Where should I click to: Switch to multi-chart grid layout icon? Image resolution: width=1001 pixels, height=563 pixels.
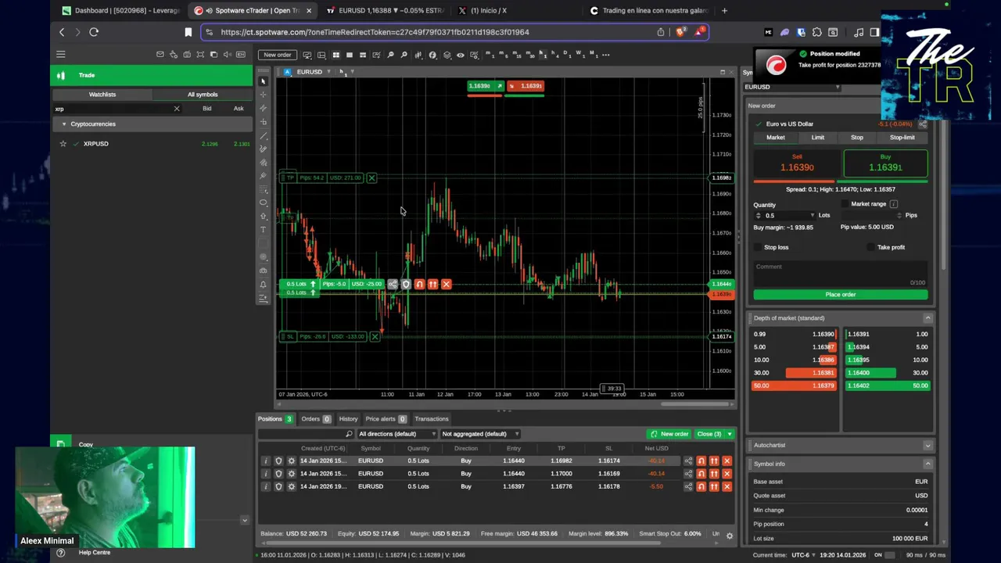pos(336,55)
